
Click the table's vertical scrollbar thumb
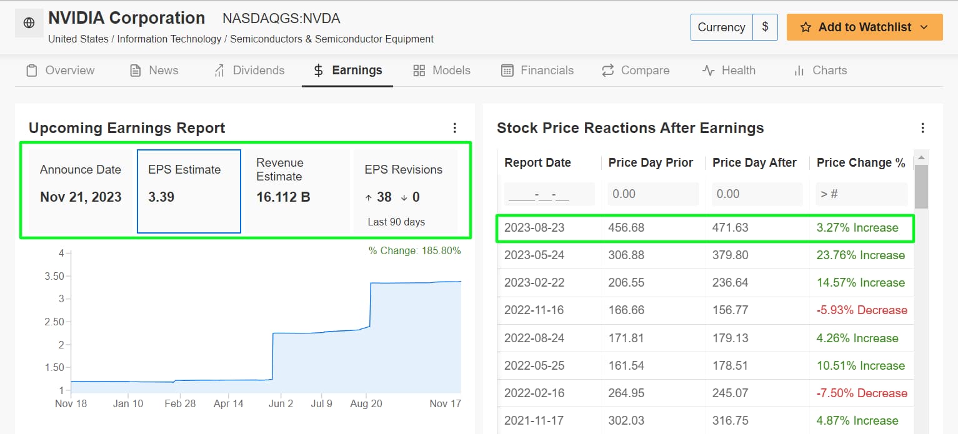coord(921,186)
